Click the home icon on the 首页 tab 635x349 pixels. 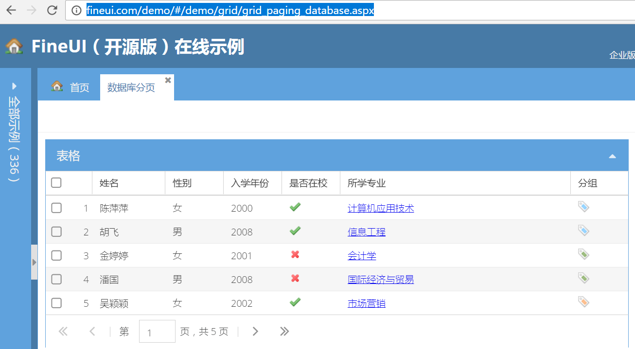pyautogui.click(x=57, y=86)
